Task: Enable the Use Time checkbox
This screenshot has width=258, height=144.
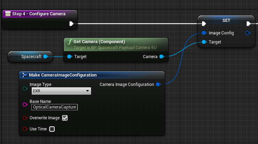Action: [52, 129]
